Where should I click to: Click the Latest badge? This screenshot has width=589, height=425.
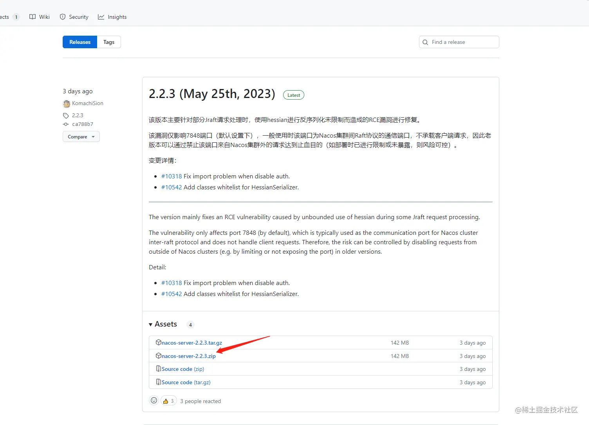(294, 95)
